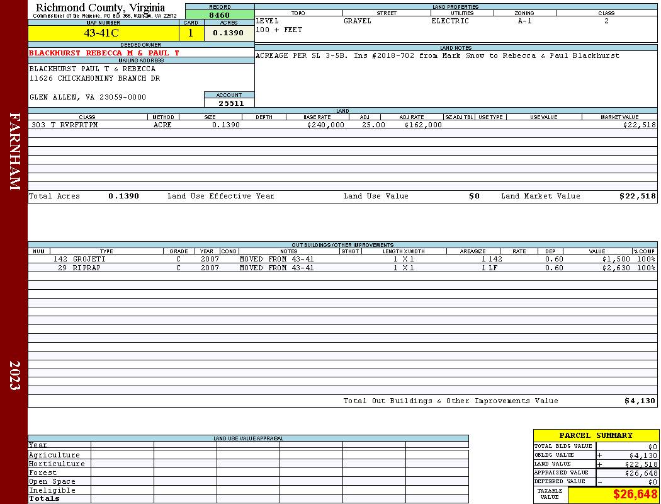
Task: Click RIPRAP area size 1 LF
Action: [489, 268]
